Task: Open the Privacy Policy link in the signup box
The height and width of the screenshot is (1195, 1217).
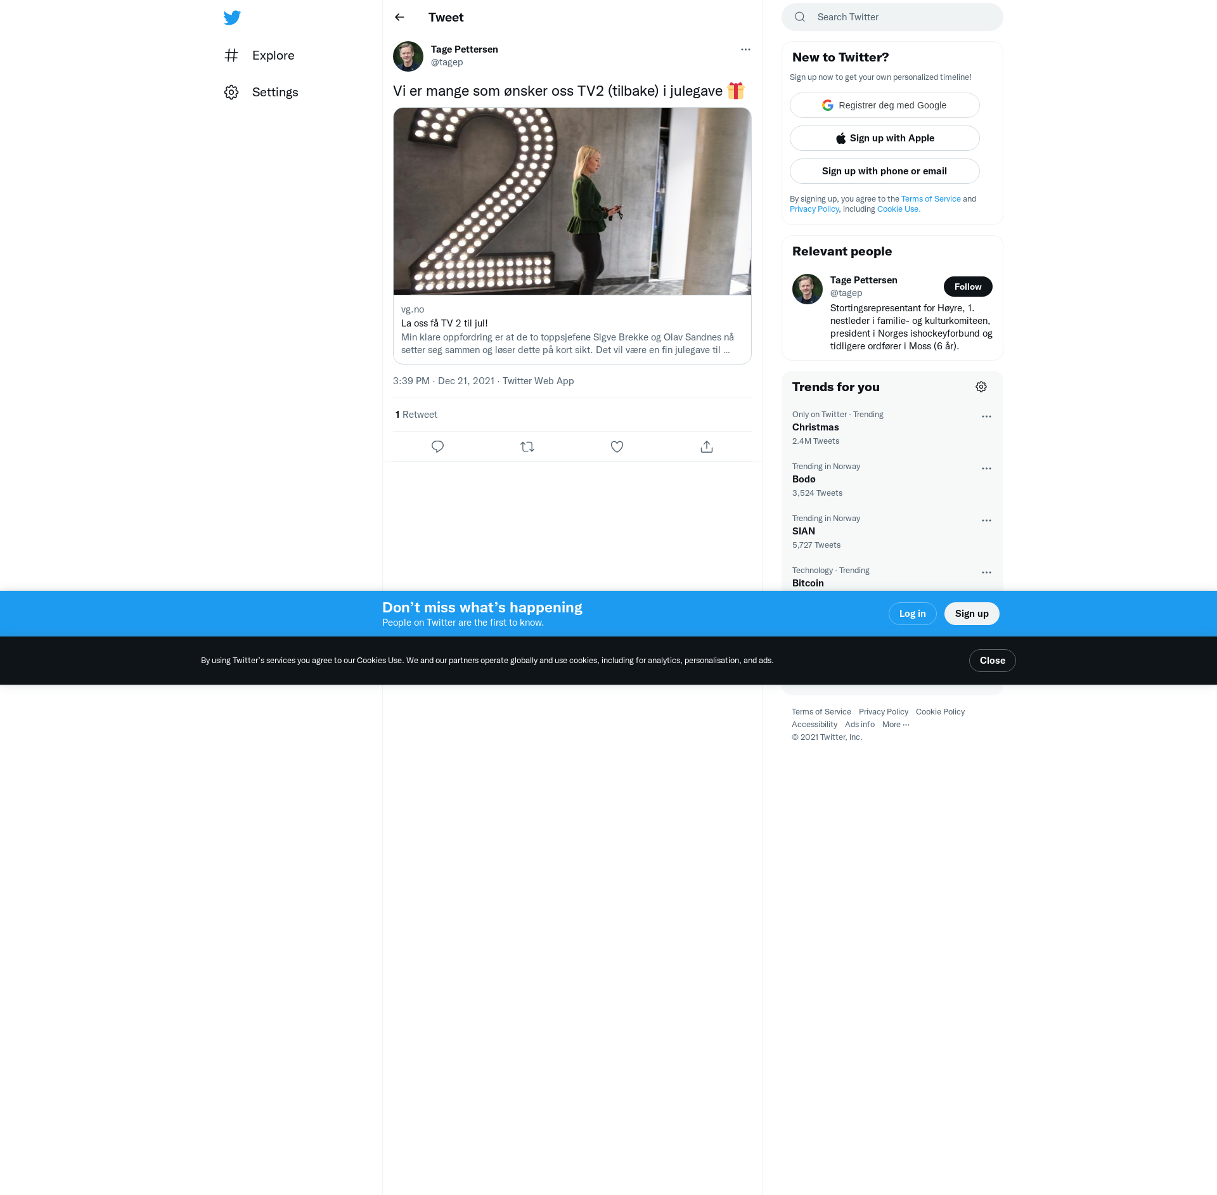Action: tap(814, 209)
